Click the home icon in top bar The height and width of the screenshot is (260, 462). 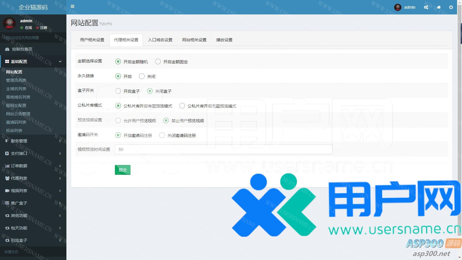pos(439,7)
